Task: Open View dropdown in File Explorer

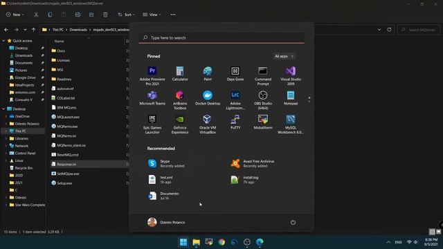Action: (x=152, y=15)
